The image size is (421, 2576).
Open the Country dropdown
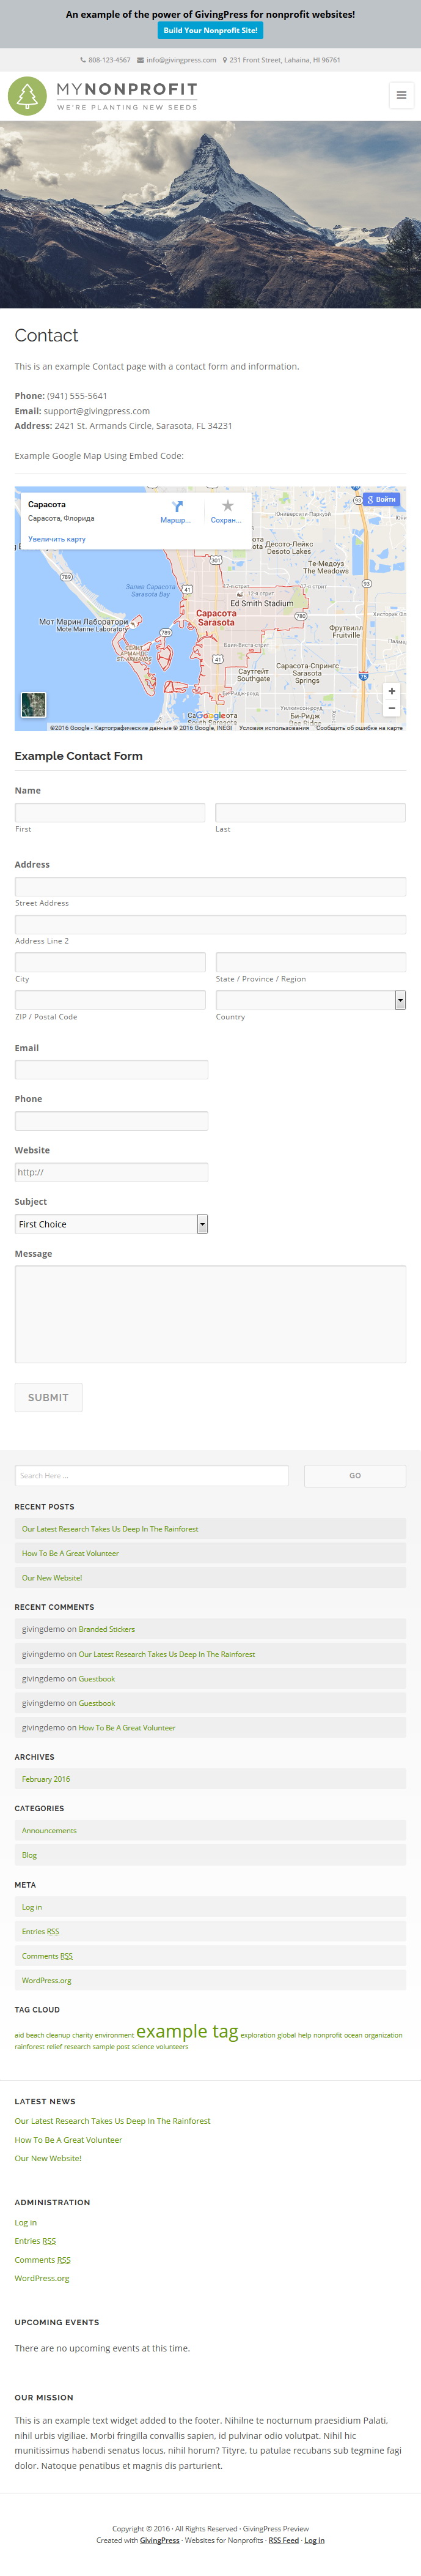(x=310, y=1000)
